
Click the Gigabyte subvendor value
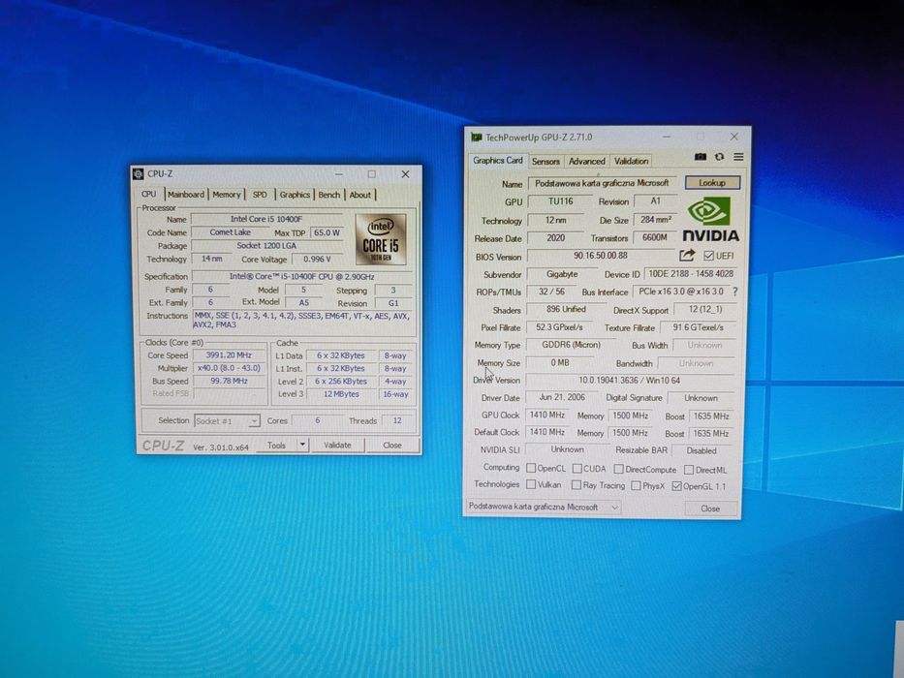(x=562, y=274)
